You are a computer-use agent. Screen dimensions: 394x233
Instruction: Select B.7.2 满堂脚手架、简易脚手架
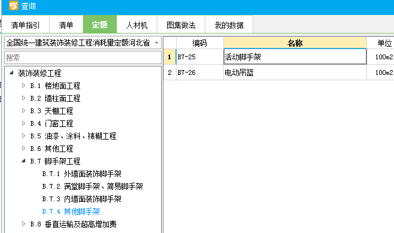92,186
